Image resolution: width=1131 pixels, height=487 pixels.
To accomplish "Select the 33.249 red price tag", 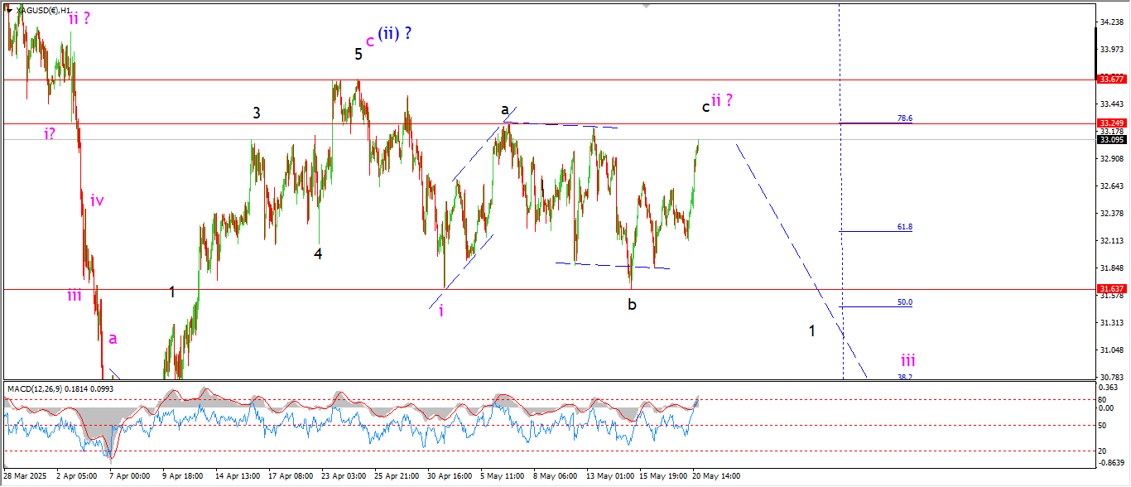I will tap(1110, 123).
